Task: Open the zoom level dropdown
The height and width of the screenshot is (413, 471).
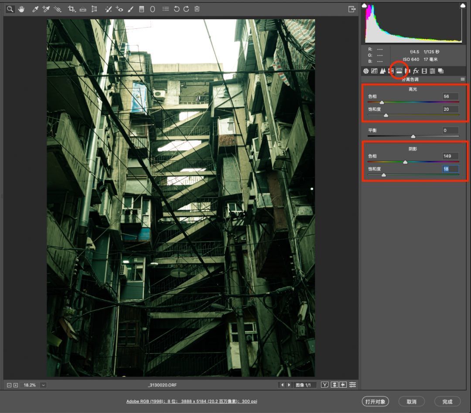Action: pos(44,385)
